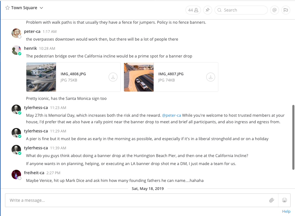The image size is (295, 216).
Task: Show flagged posts with the flag icon
Action: tap(286, 10)
